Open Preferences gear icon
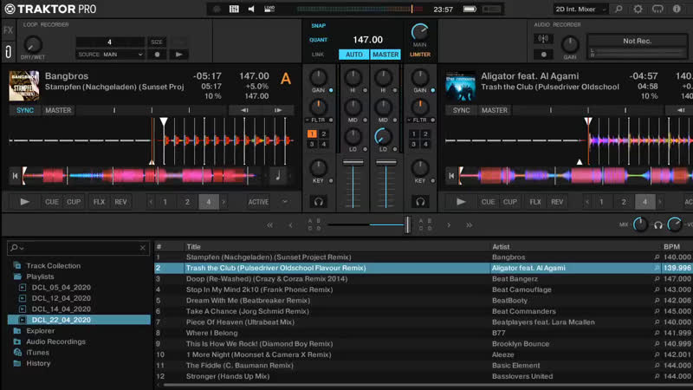The image size is (693, 390). (x=638, y=9)
